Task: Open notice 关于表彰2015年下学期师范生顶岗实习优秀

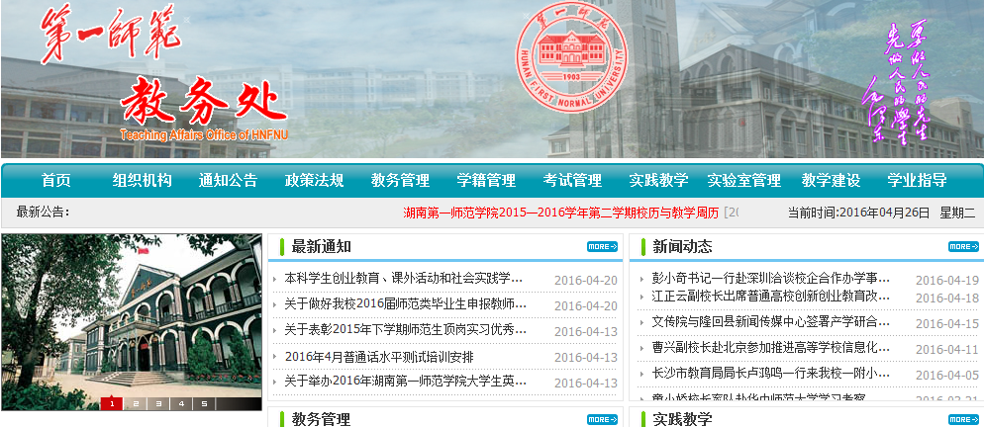Action: click(x=405, y=330)
